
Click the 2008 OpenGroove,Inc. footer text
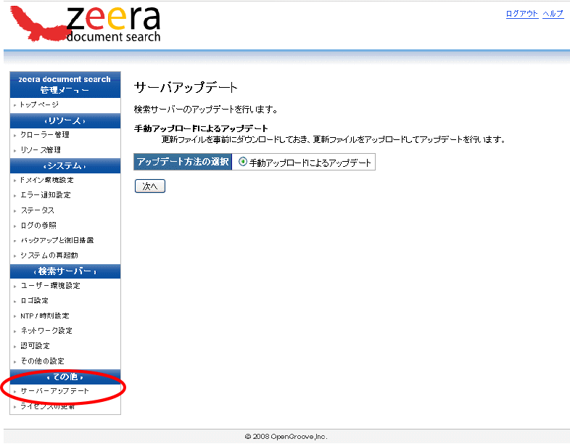pyautogui.click(x=286, y=436)
